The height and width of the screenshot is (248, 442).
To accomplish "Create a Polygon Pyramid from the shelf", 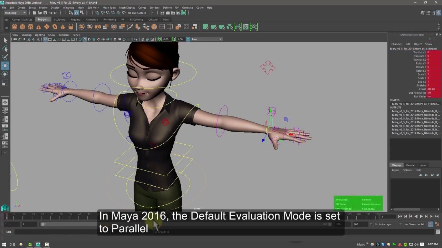I will (63, 27).
